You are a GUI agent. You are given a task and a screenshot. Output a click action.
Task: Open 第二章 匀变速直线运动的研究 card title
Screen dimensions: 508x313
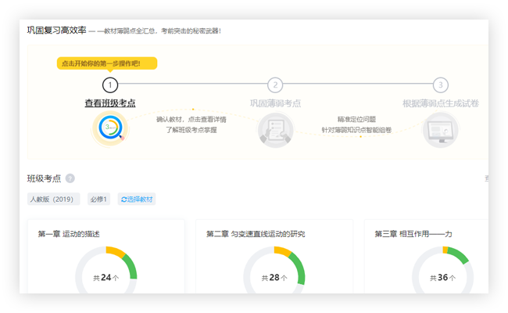click(256, 234)
